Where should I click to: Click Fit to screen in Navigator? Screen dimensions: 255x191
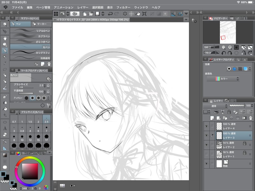click(236, 47)
